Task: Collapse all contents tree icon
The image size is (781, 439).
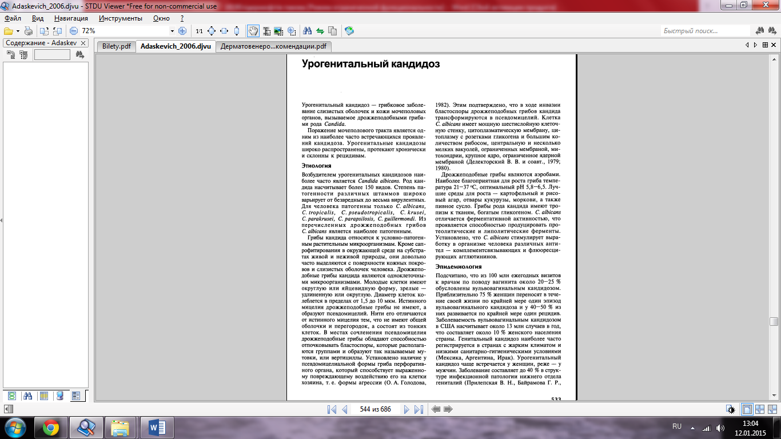Action: click(23, 55)
